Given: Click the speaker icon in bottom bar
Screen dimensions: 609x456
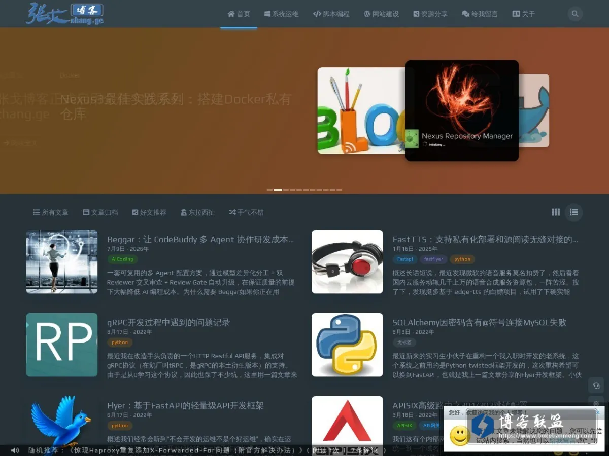Looking at the screenshot, I should coord(15,450).
